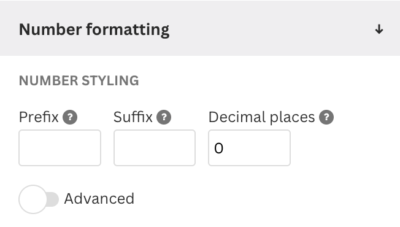Viewport: 400px width, 227px height.
Task: Click the Decimal places label text
Action: click(x=262, y=118)
